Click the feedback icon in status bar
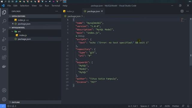 pyautogui.click(x=183, y=106)
